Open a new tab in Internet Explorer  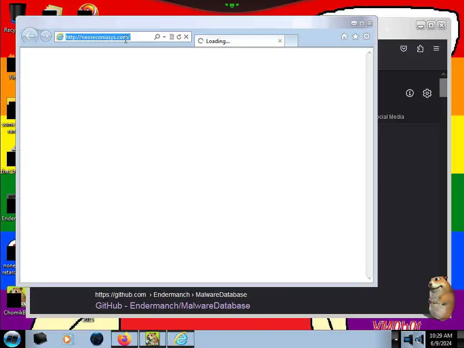[x=291, y=41]
